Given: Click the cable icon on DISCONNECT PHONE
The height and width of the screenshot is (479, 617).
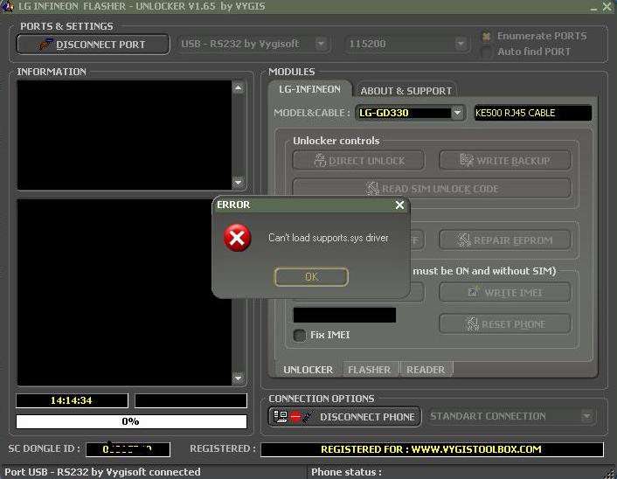Looking at the screenshot, I should tap(308, 416).
